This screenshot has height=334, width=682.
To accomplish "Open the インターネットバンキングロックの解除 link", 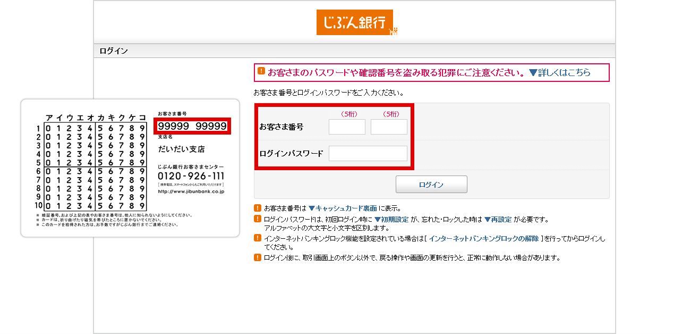I will [x=483, y=239].
